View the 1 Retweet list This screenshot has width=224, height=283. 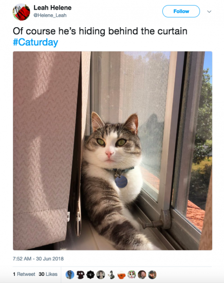(x=24, y=274)
